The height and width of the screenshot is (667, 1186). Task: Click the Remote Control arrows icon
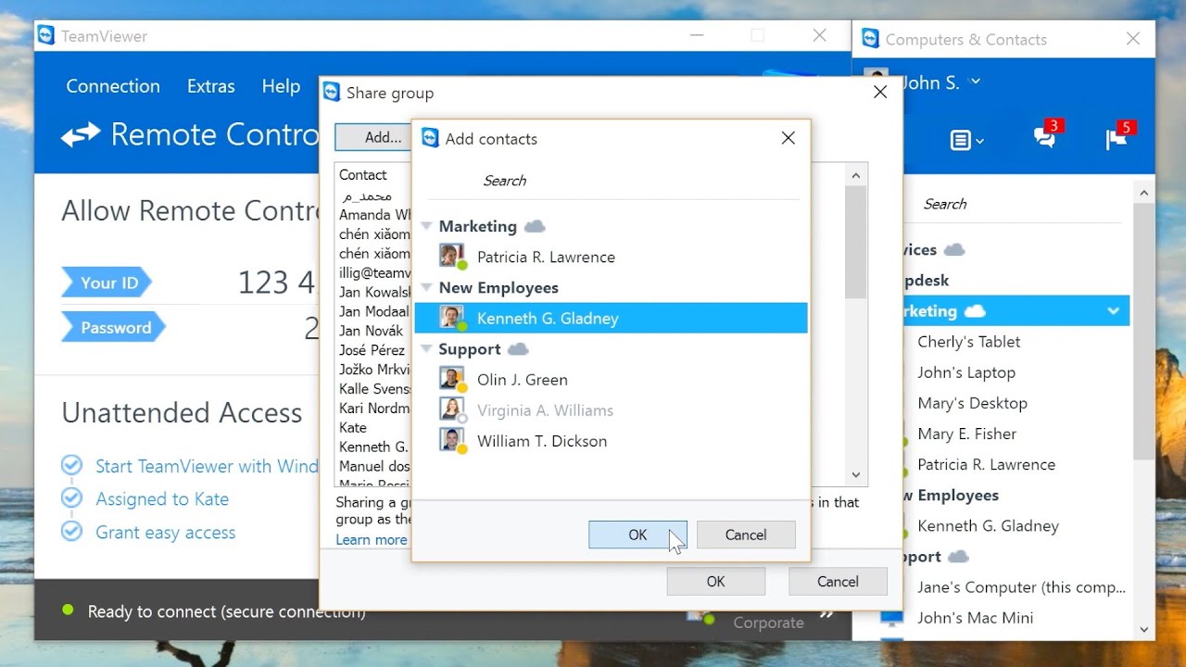pyautogui.click(x=81, y=135)
